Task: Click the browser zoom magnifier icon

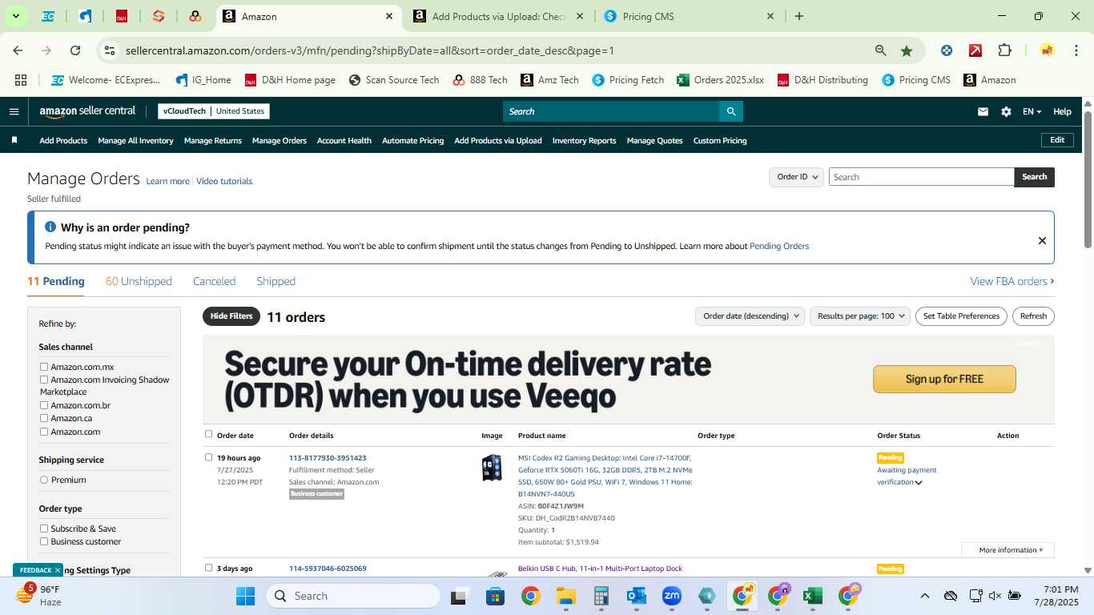Action: tap(881, 50)
